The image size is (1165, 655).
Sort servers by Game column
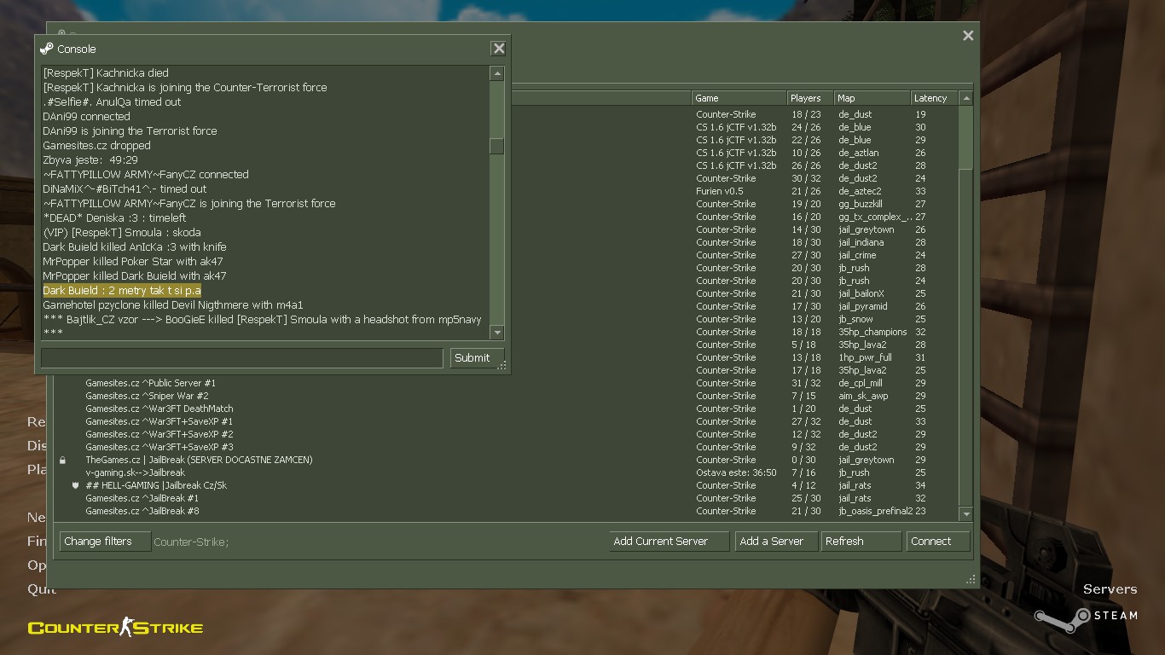coord(739,98)
